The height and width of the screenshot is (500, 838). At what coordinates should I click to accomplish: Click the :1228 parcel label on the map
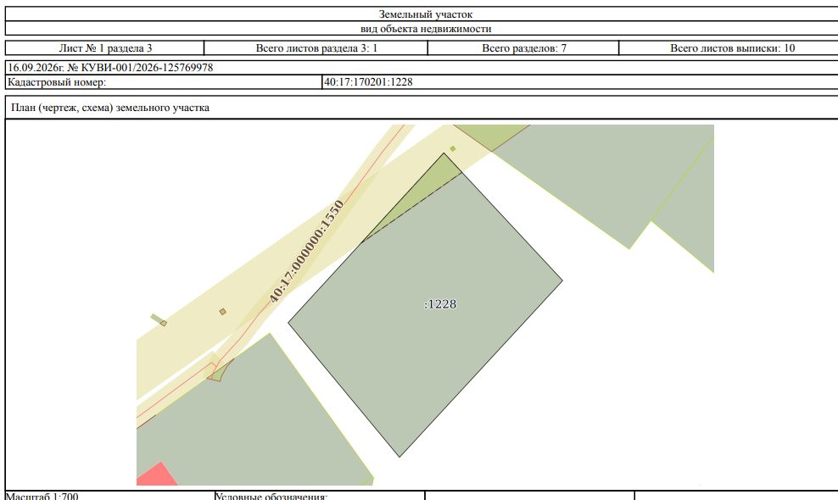point(440,304)
